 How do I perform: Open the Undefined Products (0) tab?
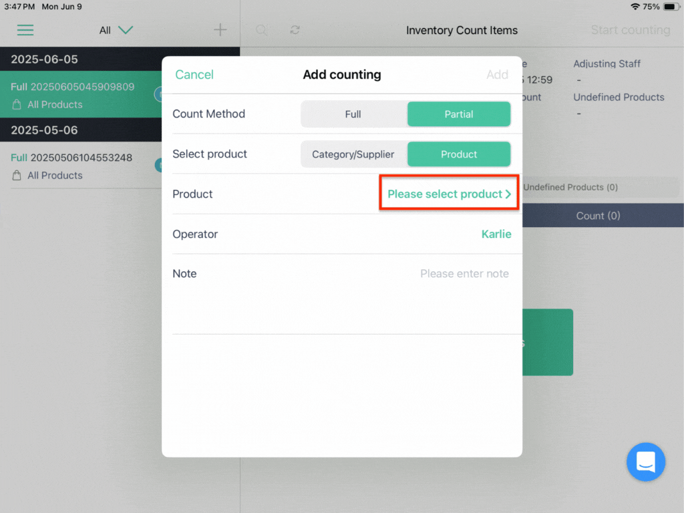coord(570,187)
